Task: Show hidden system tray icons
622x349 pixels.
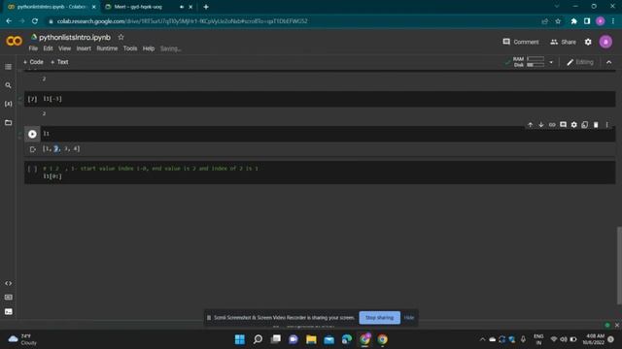Action: [482, 339]
